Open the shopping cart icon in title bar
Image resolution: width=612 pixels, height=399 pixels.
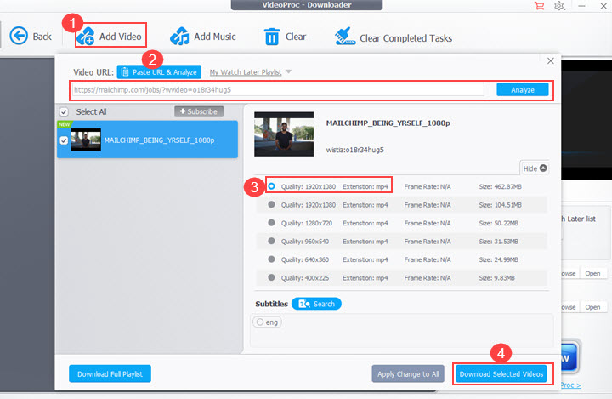tap(540, 6)
